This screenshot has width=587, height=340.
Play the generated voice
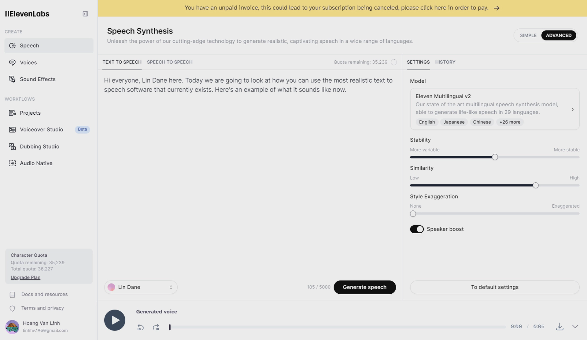click(115, 320)
